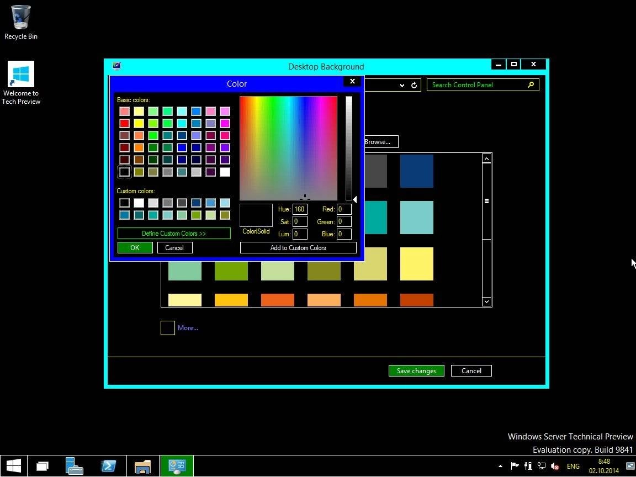Select the white custom color swatch

coord(139,203)
